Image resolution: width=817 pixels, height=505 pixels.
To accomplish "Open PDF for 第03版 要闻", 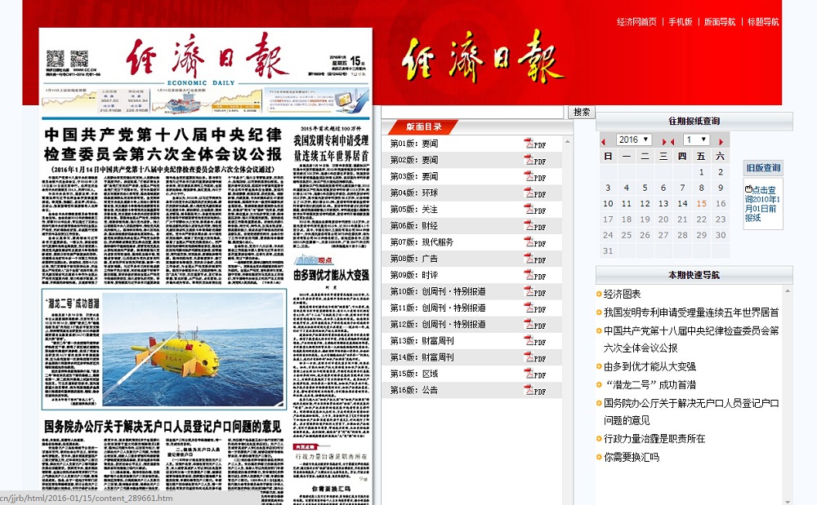I will click(x=534, y=176).
